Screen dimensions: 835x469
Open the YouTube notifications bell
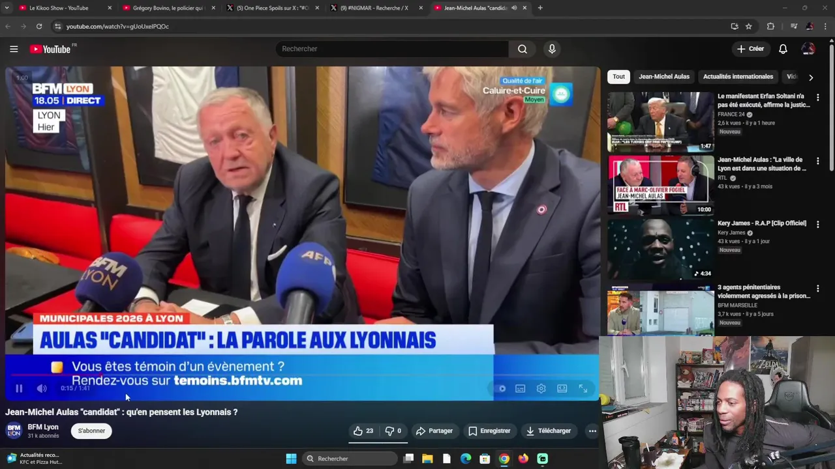coord(783,49)
